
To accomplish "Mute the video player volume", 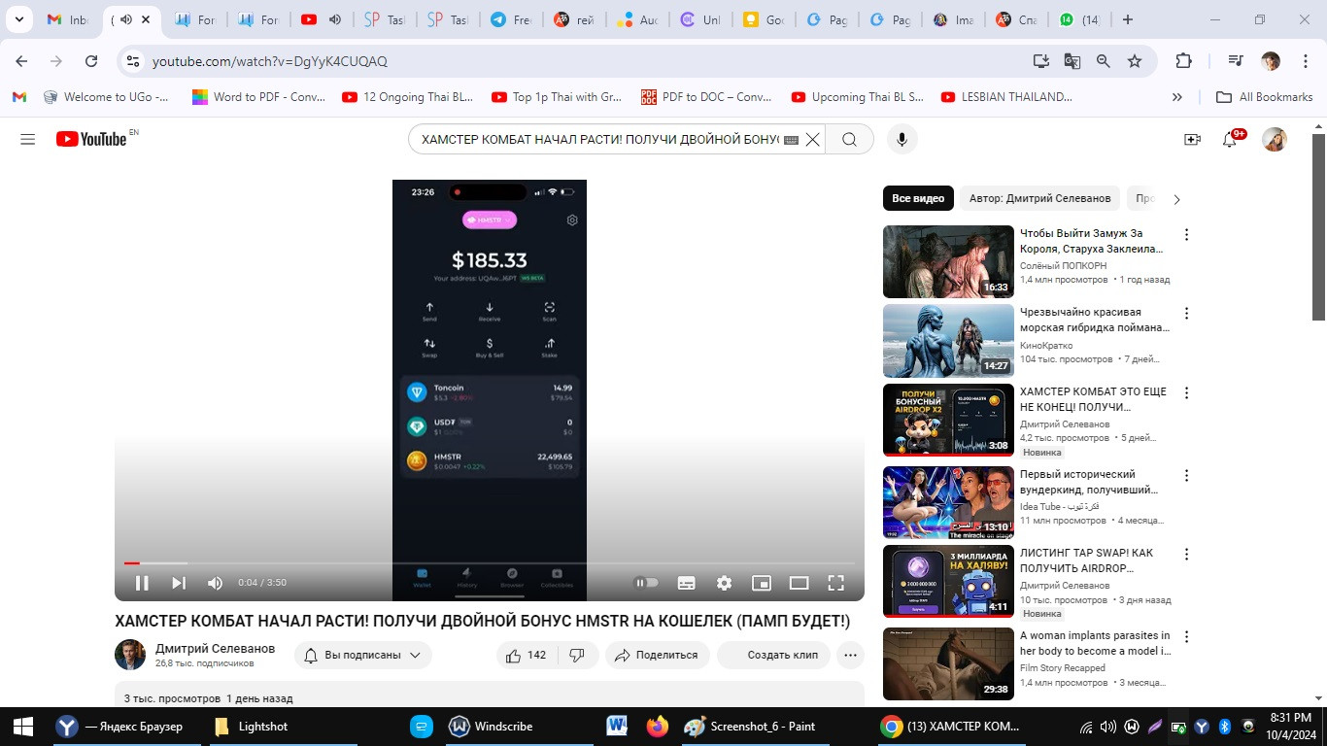I will coord(215,583).
